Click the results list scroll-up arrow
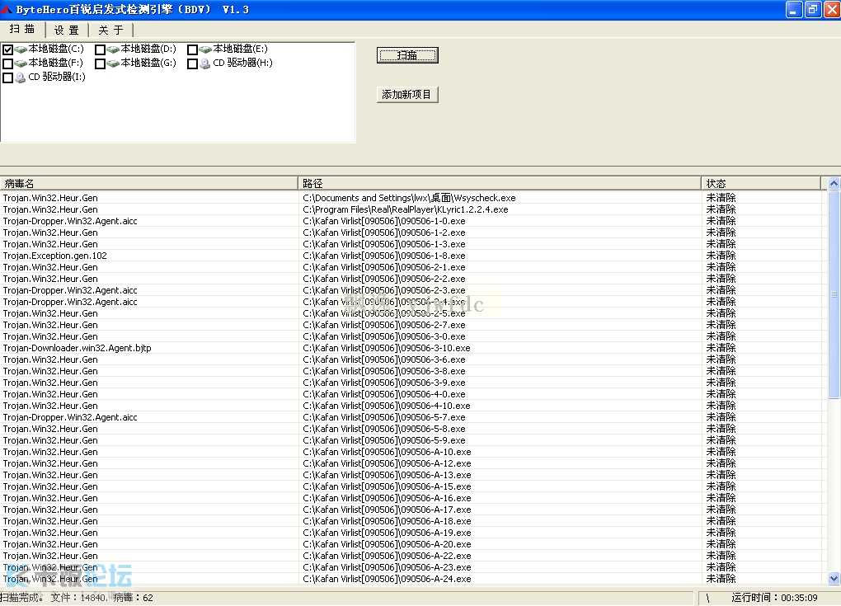 pos(834,183)
